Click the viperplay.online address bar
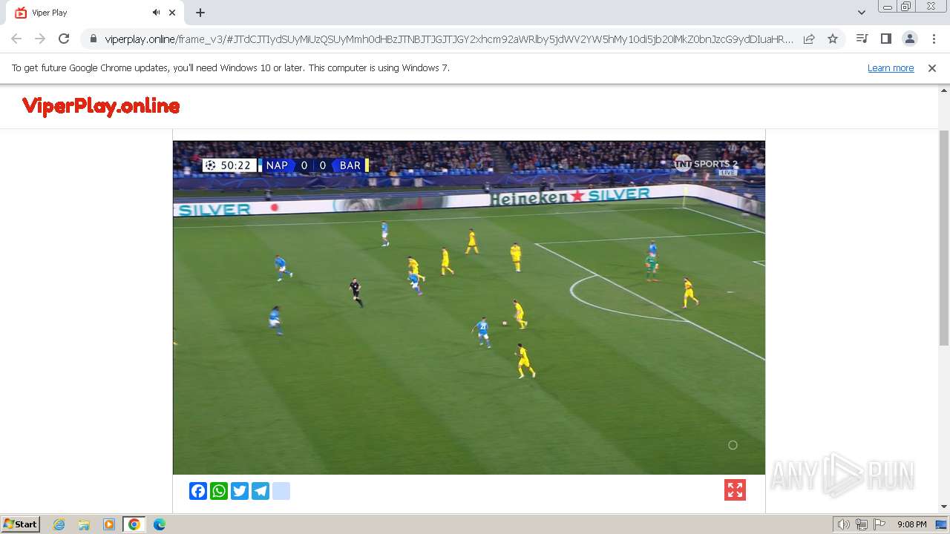950x534 pixels. 449,39
